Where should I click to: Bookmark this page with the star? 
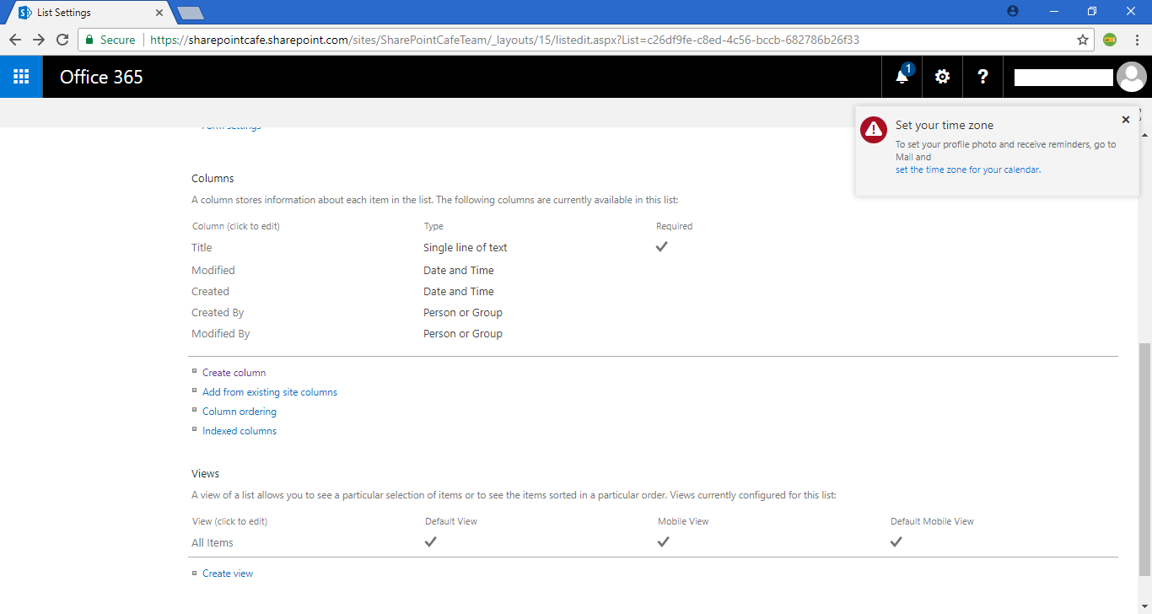pyautogui.click(x=1083, y=40)
